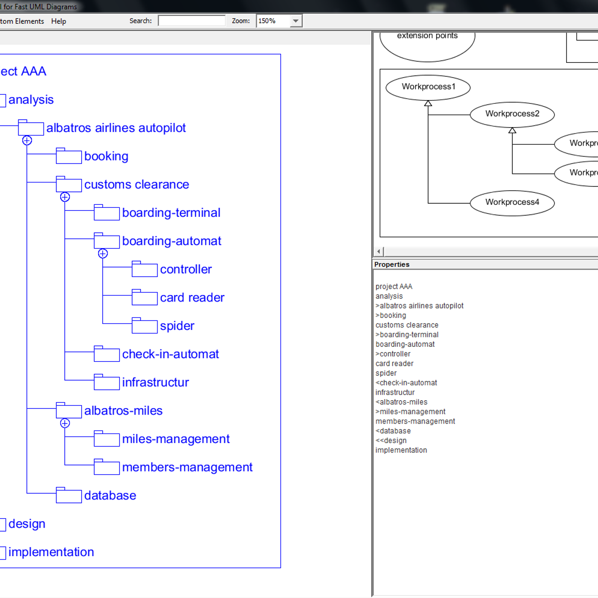Click the boarding-terminal folder icon

coord(107,213)
